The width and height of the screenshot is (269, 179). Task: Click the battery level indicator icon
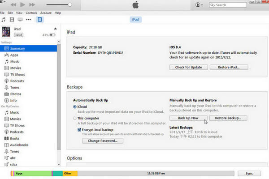tap(52, 35)
